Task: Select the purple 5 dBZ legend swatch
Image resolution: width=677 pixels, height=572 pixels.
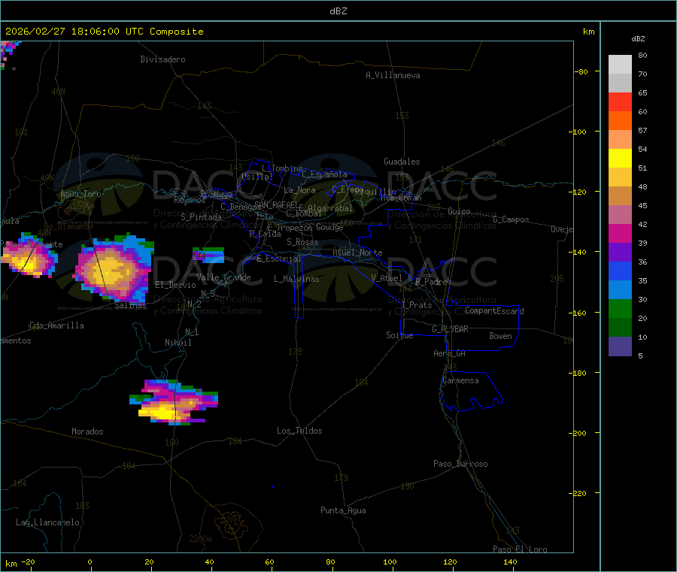Action: coord(620,347)
